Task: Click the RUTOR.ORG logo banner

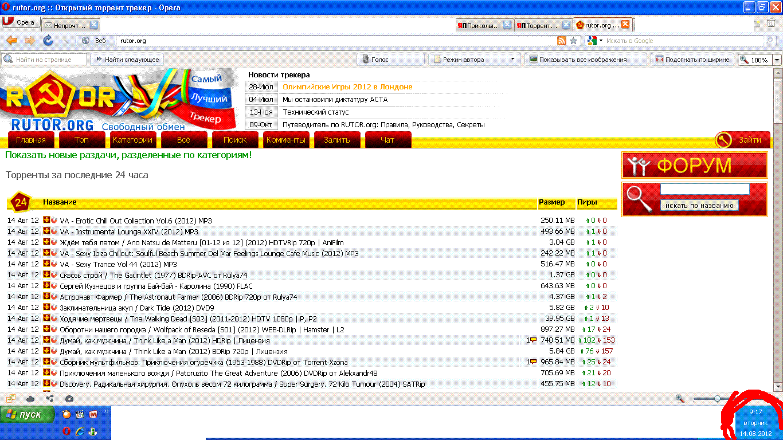Action: 119,100
